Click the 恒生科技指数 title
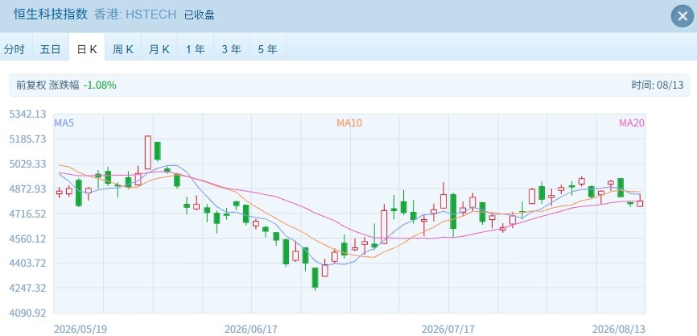 tap(51, 15)
